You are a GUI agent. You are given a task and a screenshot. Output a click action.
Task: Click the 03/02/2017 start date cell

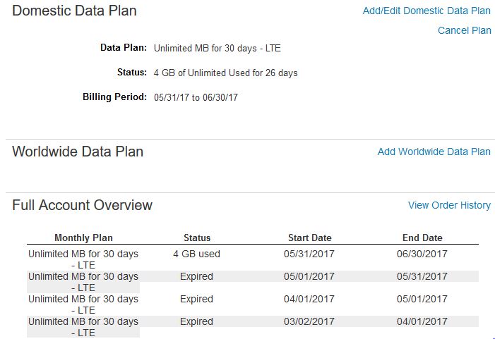point(309,321)
